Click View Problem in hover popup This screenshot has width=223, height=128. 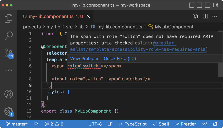[84, 58]
